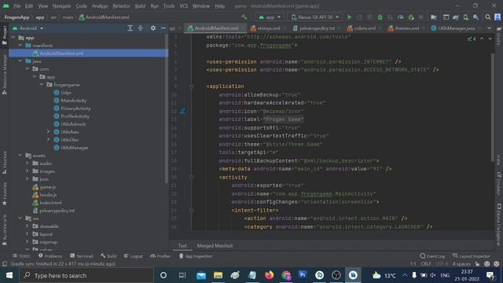Click the Debug app bug icon
Screen dimensions: 503x283
[x=380, y=17]
